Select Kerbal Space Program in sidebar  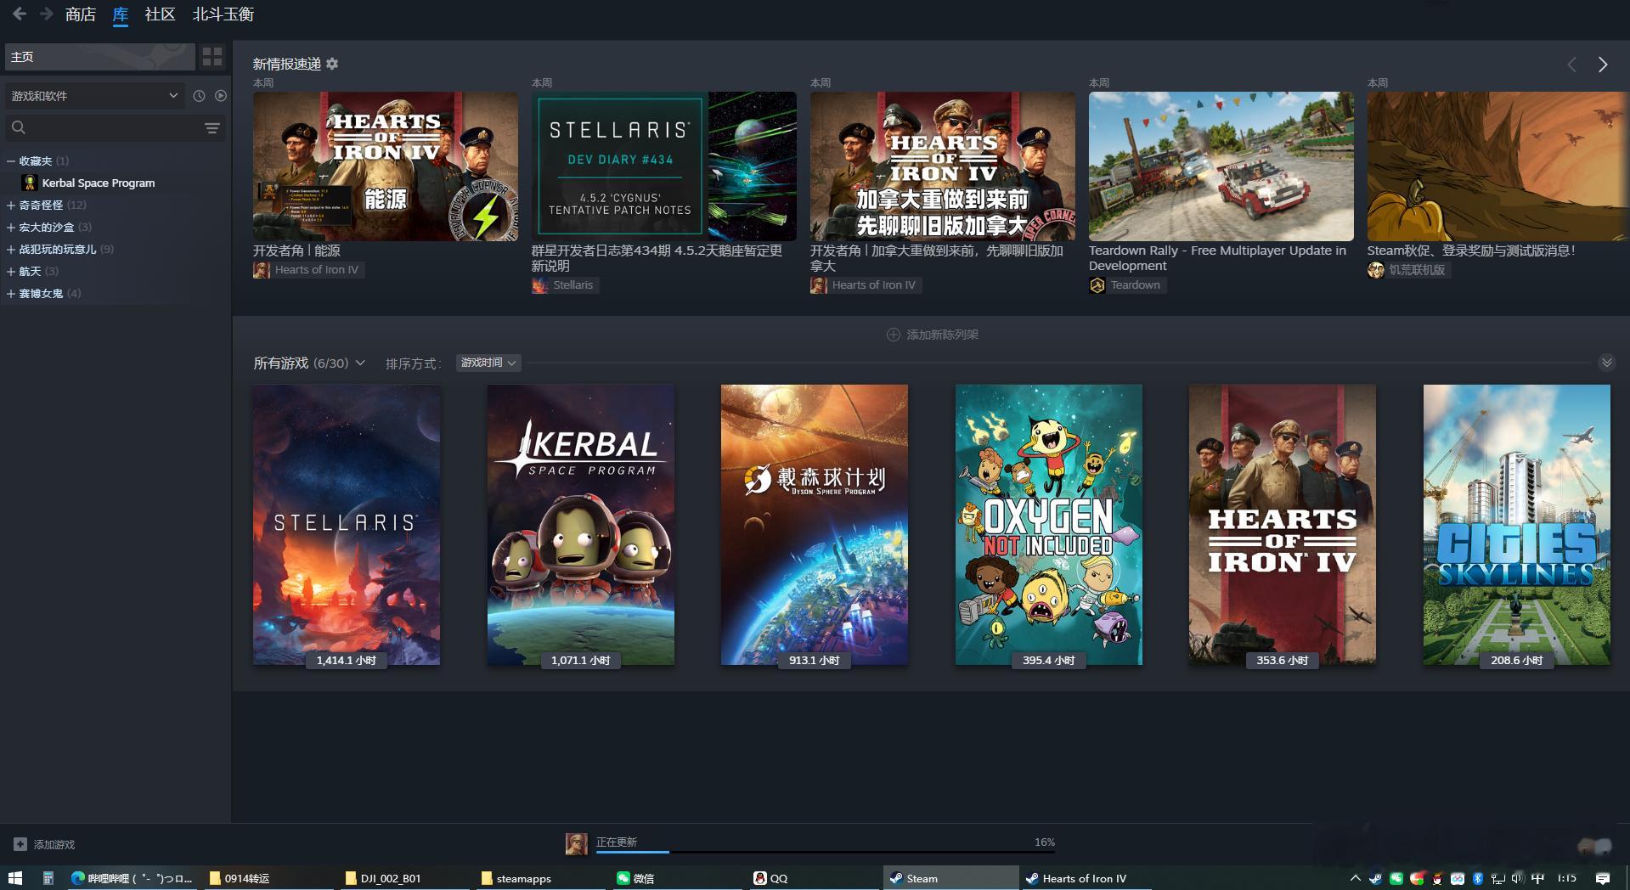(99, 183)
